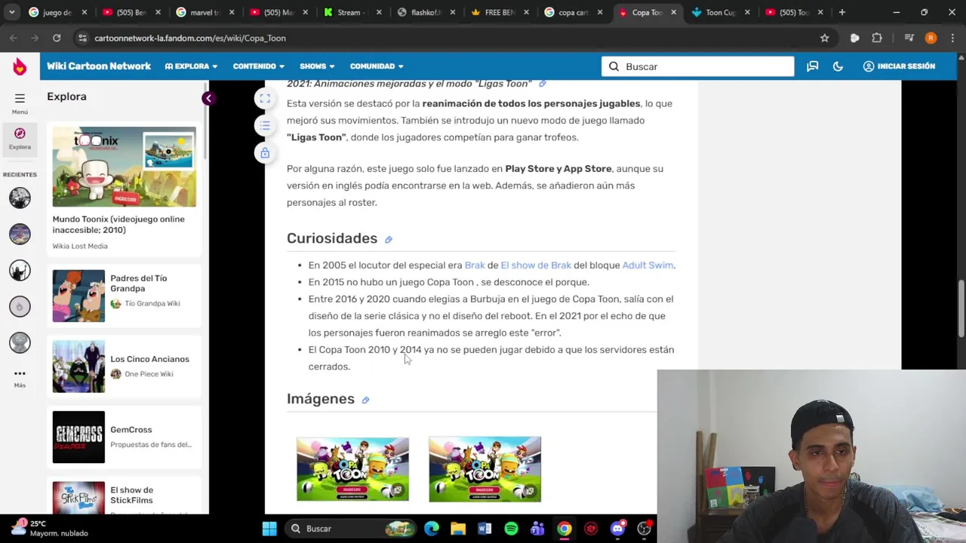This screenshot has height=543, width=966.
Task: Open Chrome profile avatar
Action: click(931, 38)
